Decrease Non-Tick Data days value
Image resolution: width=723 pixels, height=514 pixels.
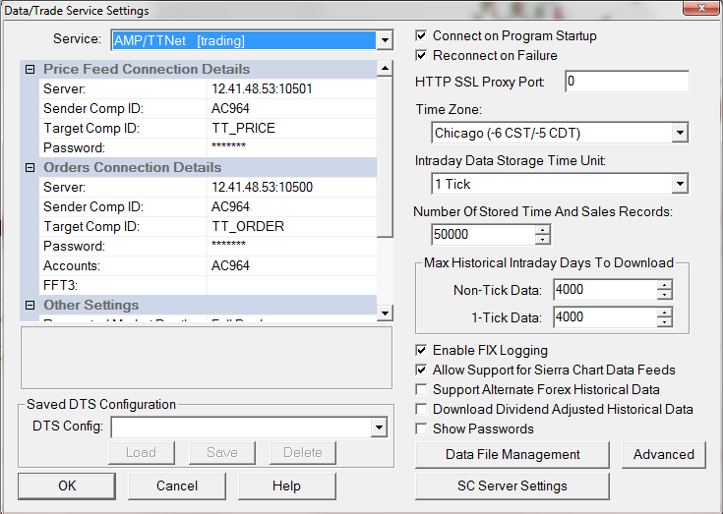[x=664, y=295]
